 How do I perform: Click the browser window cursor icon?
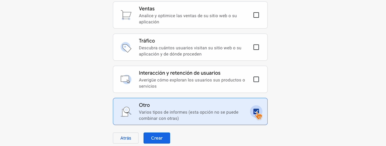point(126,79)
